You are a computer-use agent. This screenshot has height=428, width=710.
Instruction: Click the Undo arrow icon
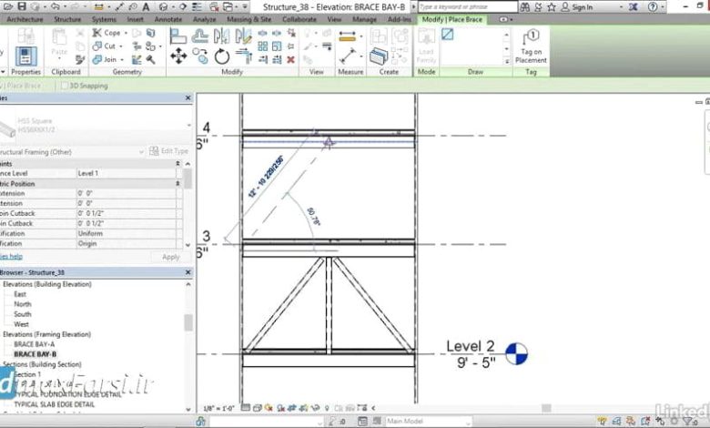(56, 6)
